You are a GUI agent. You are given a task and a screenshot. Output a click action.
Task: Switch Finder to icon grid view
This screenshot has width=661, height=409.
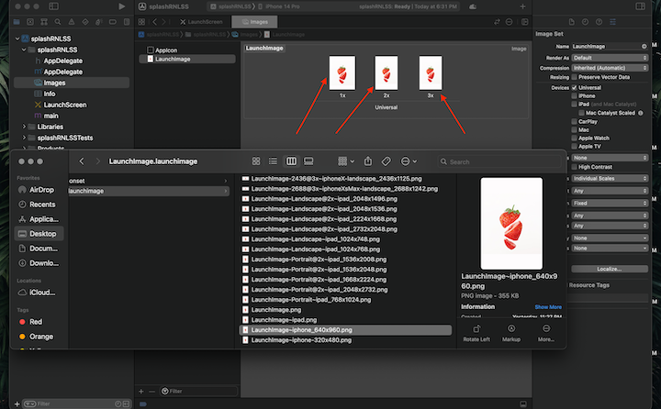(x=256, y=161)
